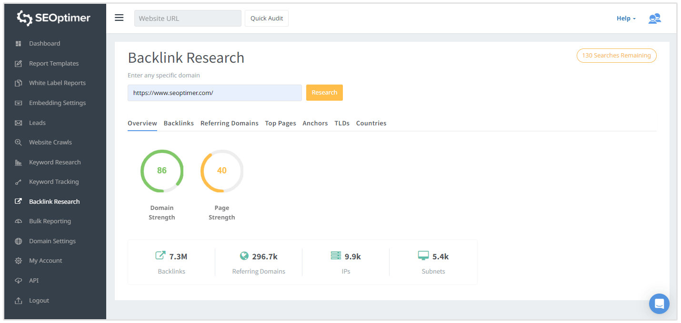Viewport: 681px width, 323px height.
Task: Open the Help dropdown menu
Action: click(625, 18)
